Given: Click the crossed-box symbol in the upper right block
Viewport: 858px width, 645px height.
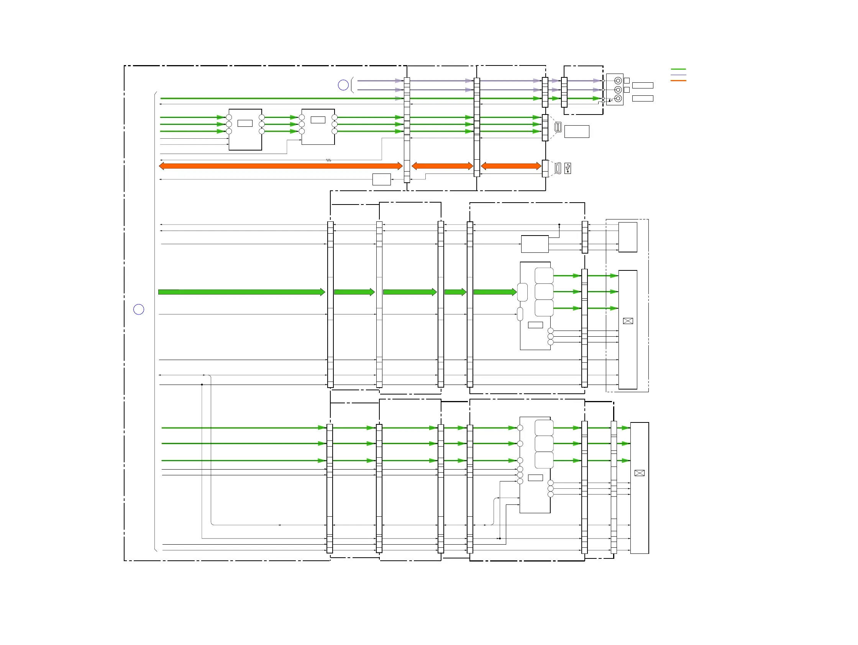Looking at the screenshot, I should 628,321.
